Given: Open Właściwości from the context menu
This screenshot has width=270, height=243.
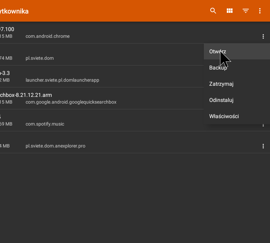Looking at the screenshot, I should click(224, 116).
